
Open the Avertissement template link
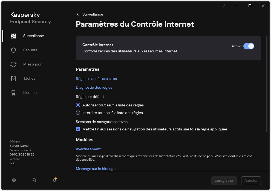pos(88,149)
